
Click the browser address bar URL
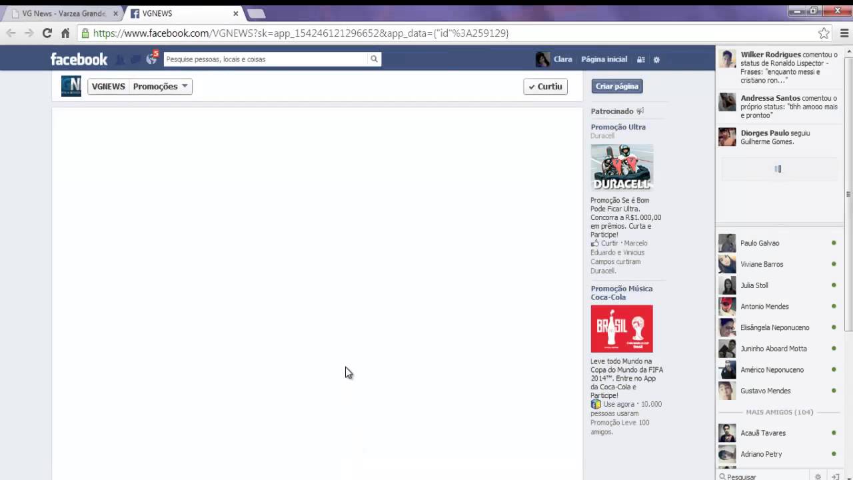(300, 33)
